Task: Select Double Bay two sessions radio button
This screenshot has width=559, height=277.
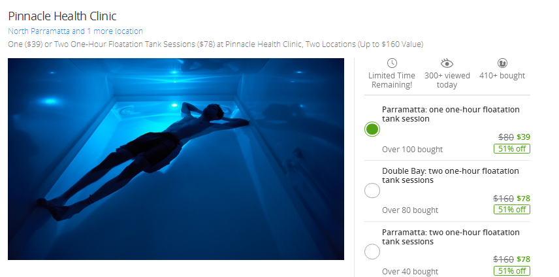Action: coord(372,190)
